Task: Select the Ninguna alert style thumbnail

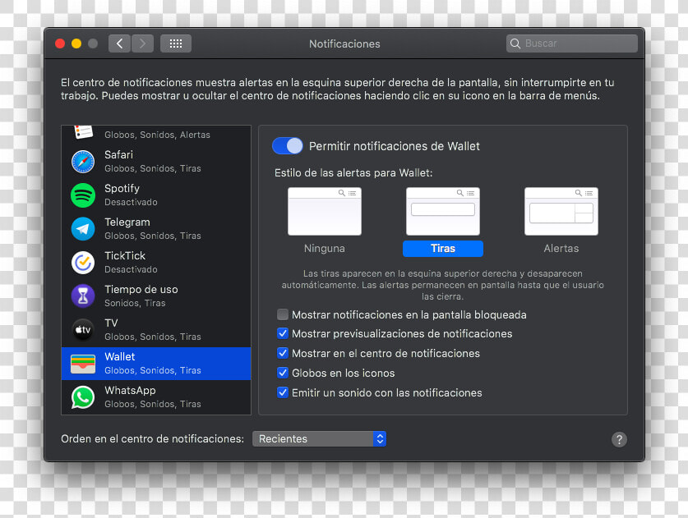Action: pyautogui.click(x=324, y=211)
